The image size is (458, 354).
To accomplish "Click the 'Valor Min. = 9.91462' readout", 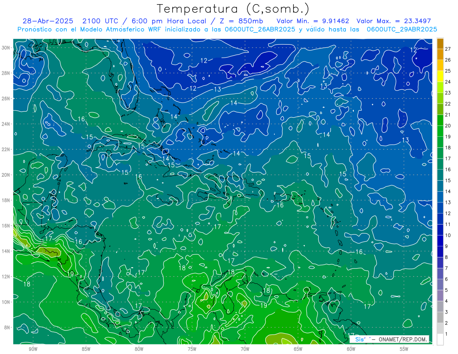I will pyautogui.click(x=313, y=21).
